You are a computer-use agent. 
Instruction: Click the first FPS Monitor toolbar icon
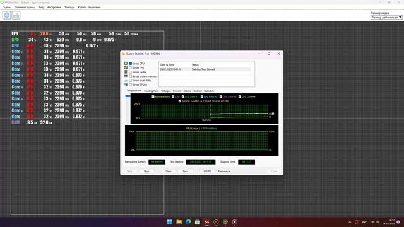(7, 15)
